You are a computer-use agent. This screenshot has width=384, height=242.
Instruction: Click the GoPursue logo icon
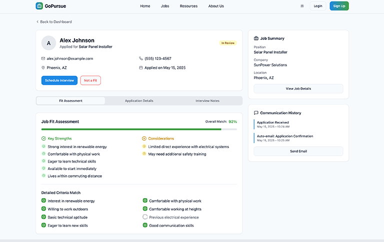(39, 6)
